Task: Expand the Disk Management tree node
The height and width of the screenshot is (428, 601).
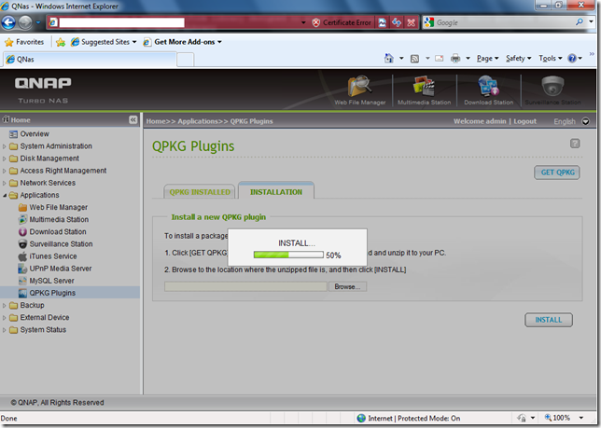Action: click(5, 159)
